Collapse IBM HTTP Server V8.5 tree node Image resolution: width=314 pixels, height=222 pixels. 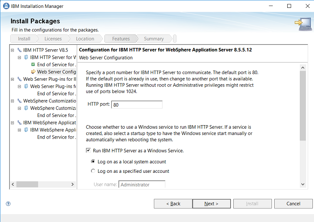pos(13,50)
